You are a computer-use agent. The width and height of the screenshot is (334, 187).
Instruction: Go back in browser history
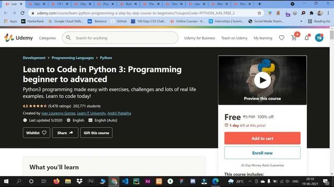click(x=6, y=13)
